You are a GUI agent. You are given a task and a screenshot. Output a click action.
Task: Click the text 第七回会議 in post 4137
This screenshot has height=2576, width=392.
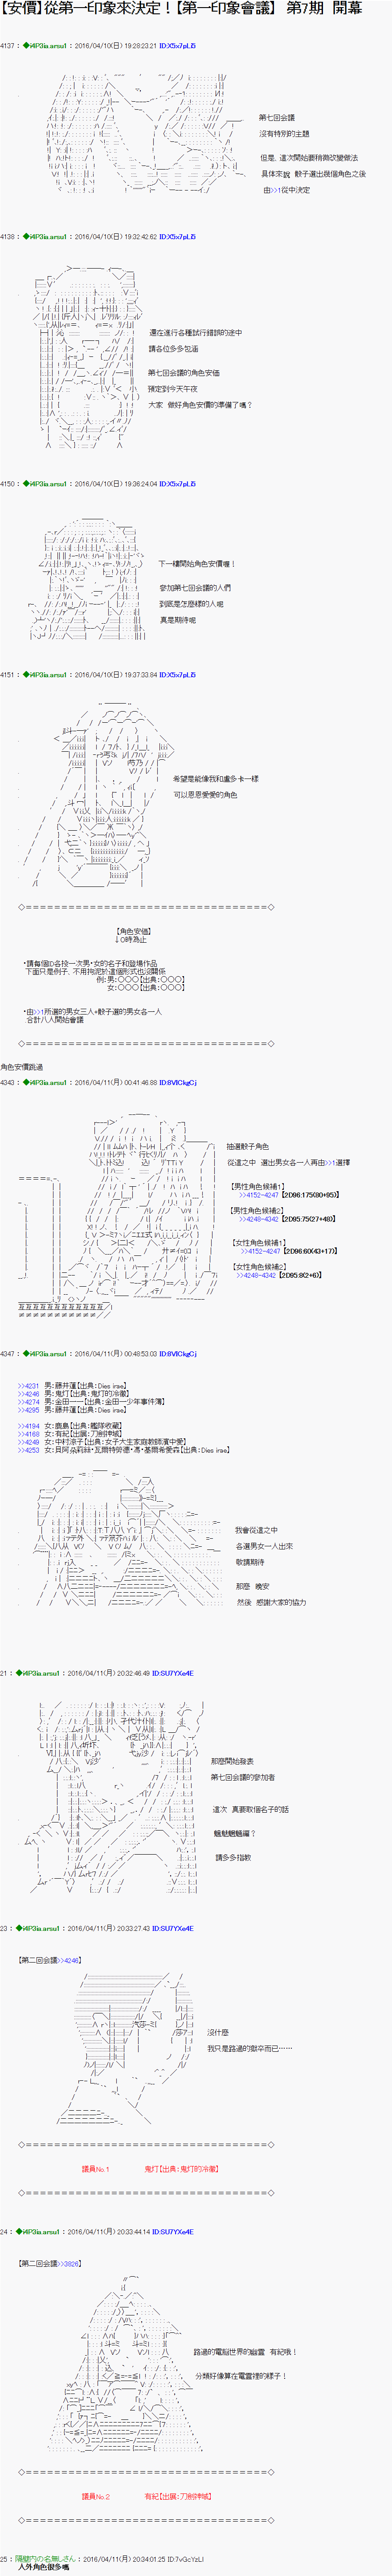276,117
